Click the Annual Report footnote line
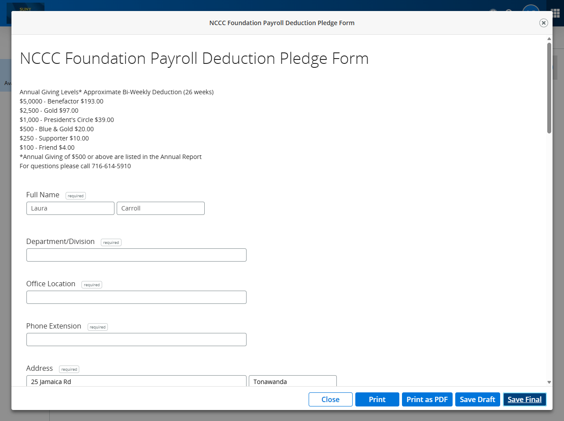The height and width of the screenshot is (421, 564). pyautogui.click(x=111, y=157)
